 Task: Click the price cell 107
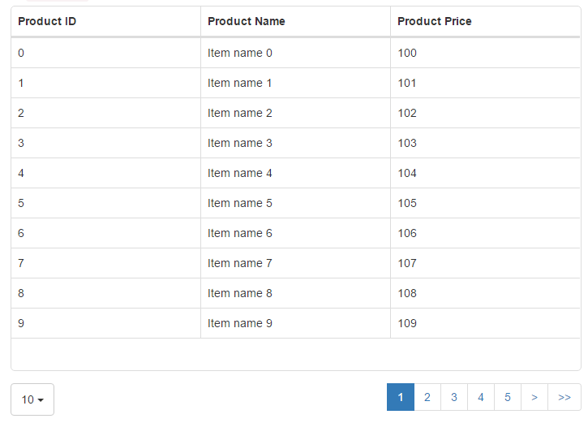485,263
